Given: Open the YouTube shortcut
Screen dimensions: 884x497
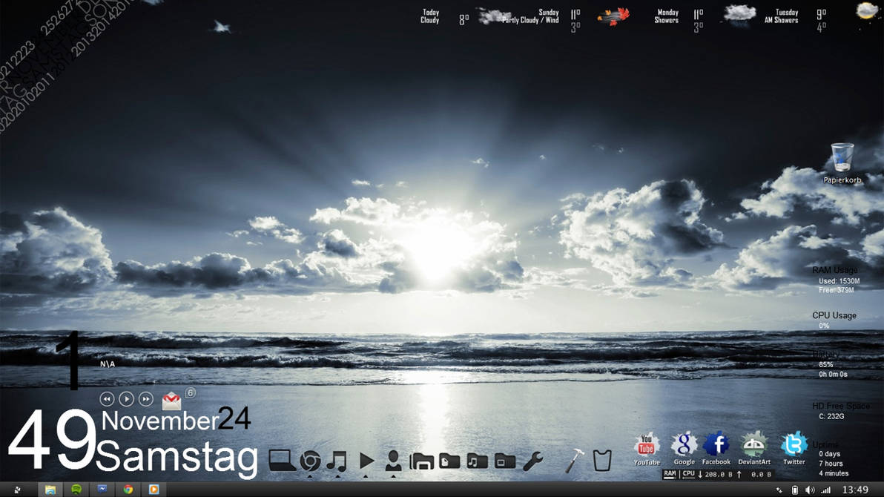Looking at the screenshot, I should (645, 445).
